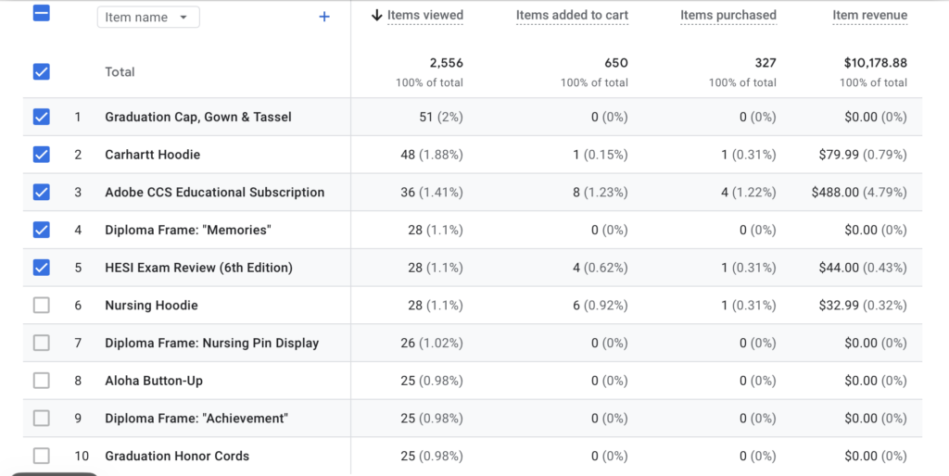Uncheck Adobe CCS Educational Subscription row

42,193
